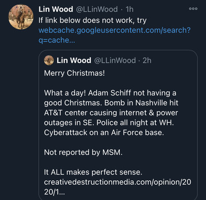
Task: Tap the 'Bomb in Nashville hit' text line
Action: 142,103
